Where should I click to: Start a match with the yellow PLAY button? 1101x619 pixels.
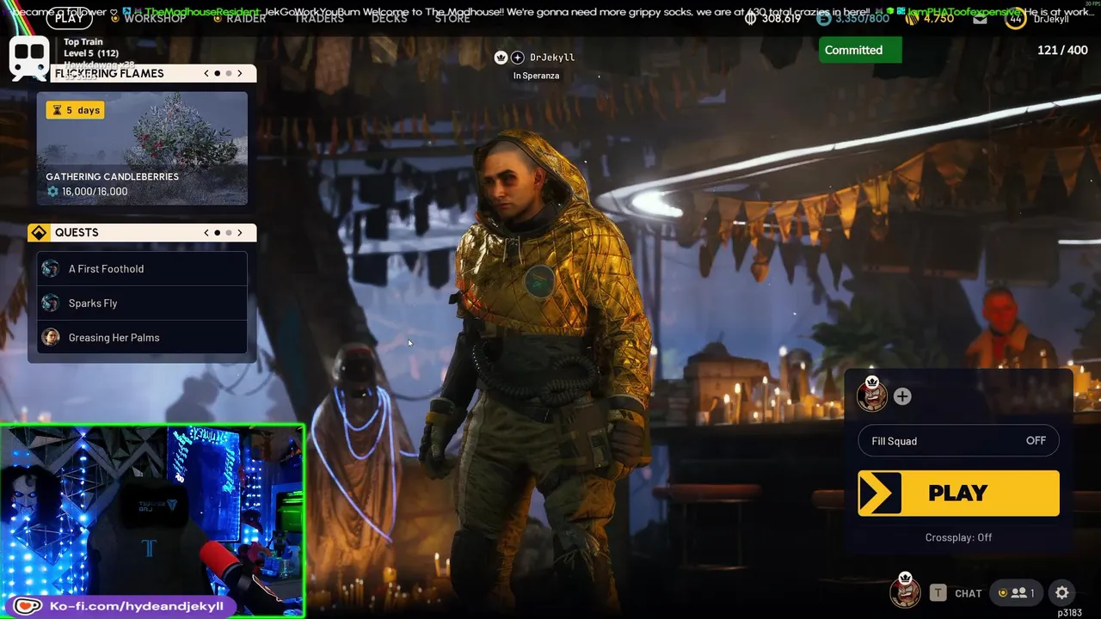(958, 493)
